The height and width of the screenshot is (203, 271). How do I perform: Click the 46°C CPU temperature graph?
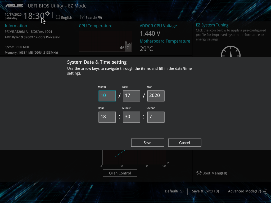point(105,41)
